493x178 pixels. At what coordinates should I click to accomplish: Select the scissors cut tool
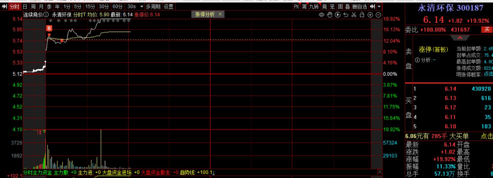354,15
